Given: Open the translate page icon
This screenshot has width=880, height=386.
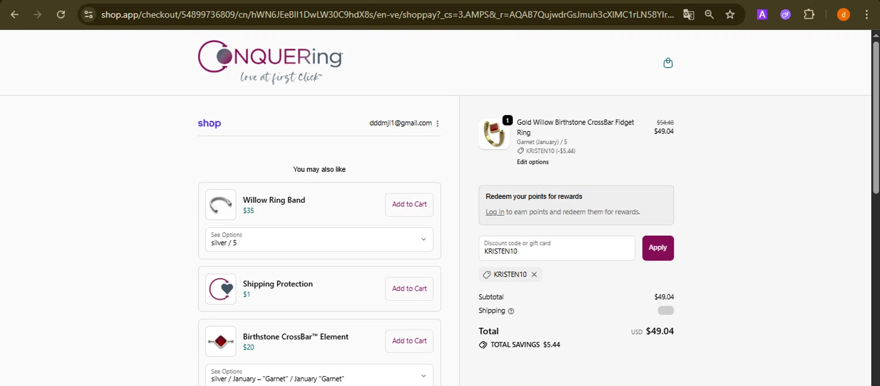Looking at the screenshot, I should (x=689, y=15).
